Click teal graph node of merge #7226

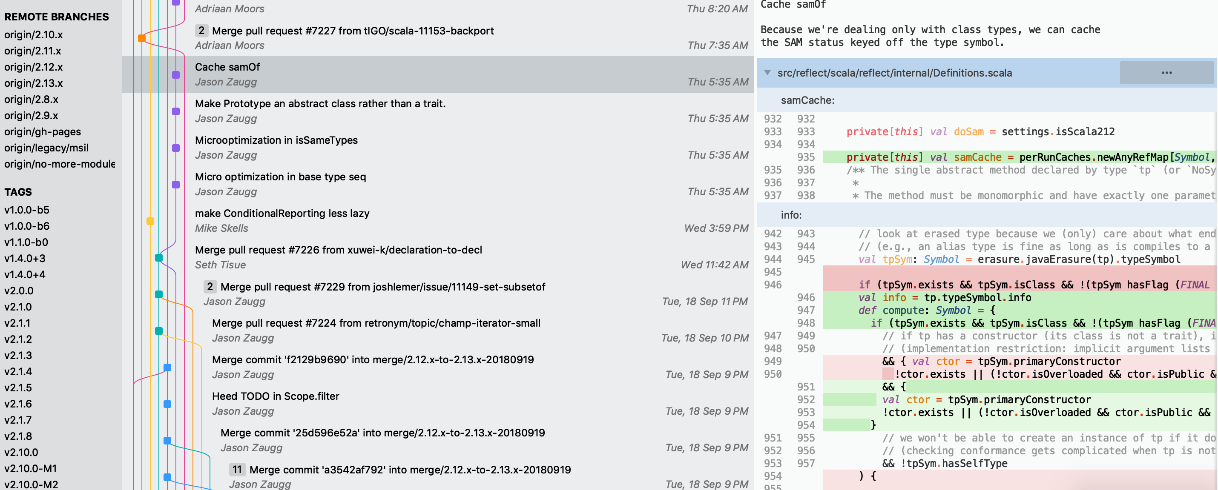[x=159, y=258]
